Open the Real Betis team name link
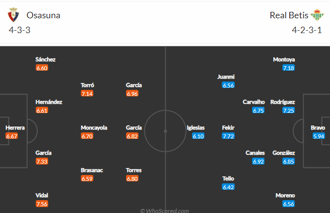Viewport: 330px width, 213px height. tap(289, 15)
